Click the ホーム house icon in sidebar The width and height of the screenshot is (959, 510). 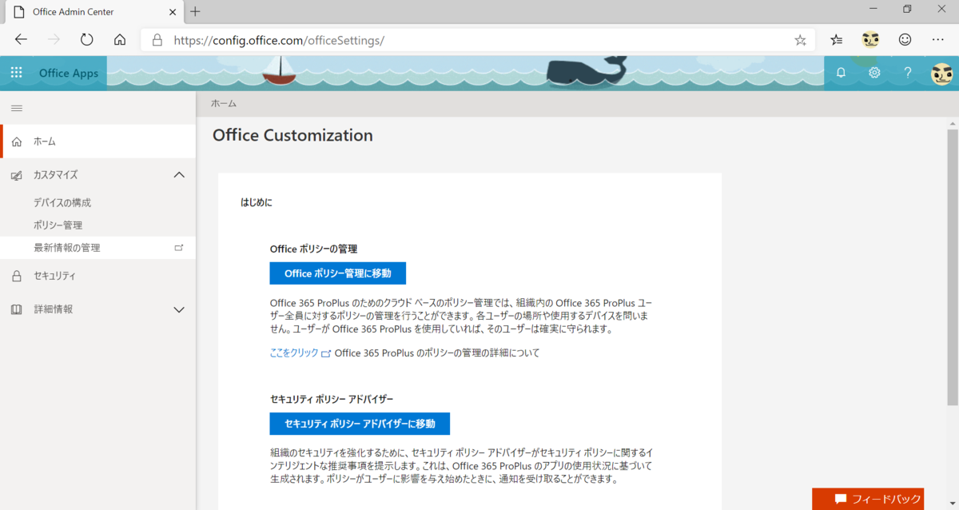pyautogui.click(x=17, y=141)
